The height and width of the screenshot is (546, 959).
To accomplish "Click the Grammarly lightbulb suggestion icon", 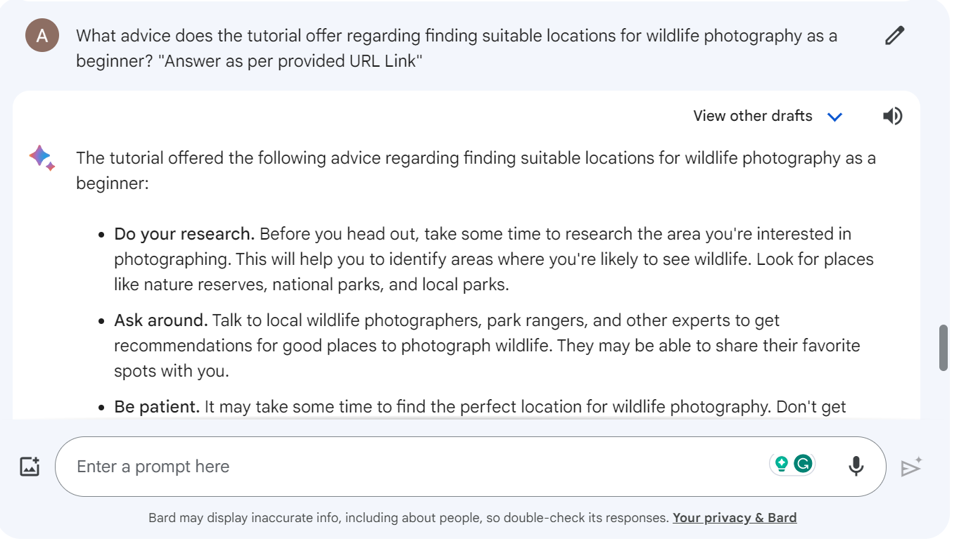I will click(x=781, y=464).
